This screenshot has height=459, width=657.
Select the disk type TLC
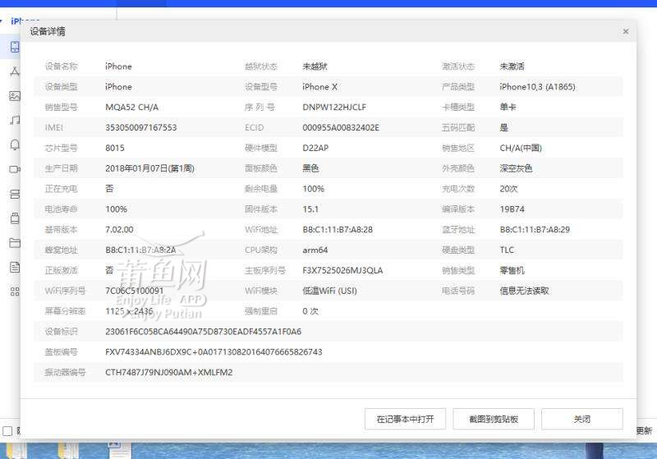click(x=507, y=250)
